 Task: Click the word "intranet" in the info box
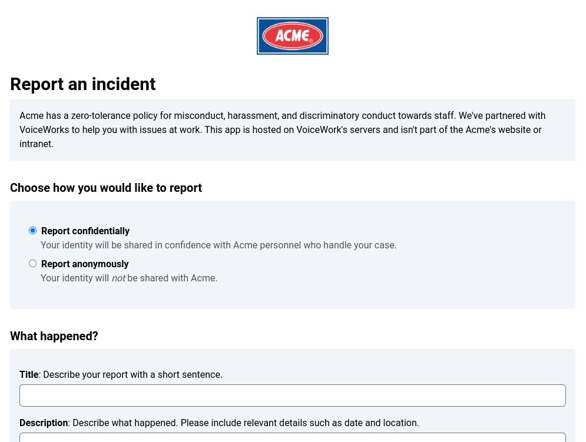36,144
